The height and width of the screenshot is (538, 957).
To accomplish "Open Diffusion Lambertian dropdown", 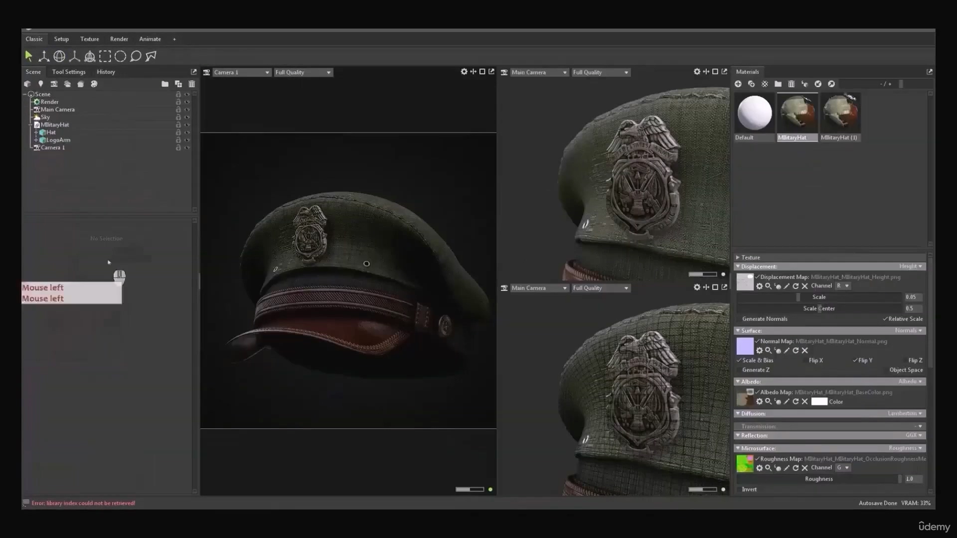I will (905, 413).
